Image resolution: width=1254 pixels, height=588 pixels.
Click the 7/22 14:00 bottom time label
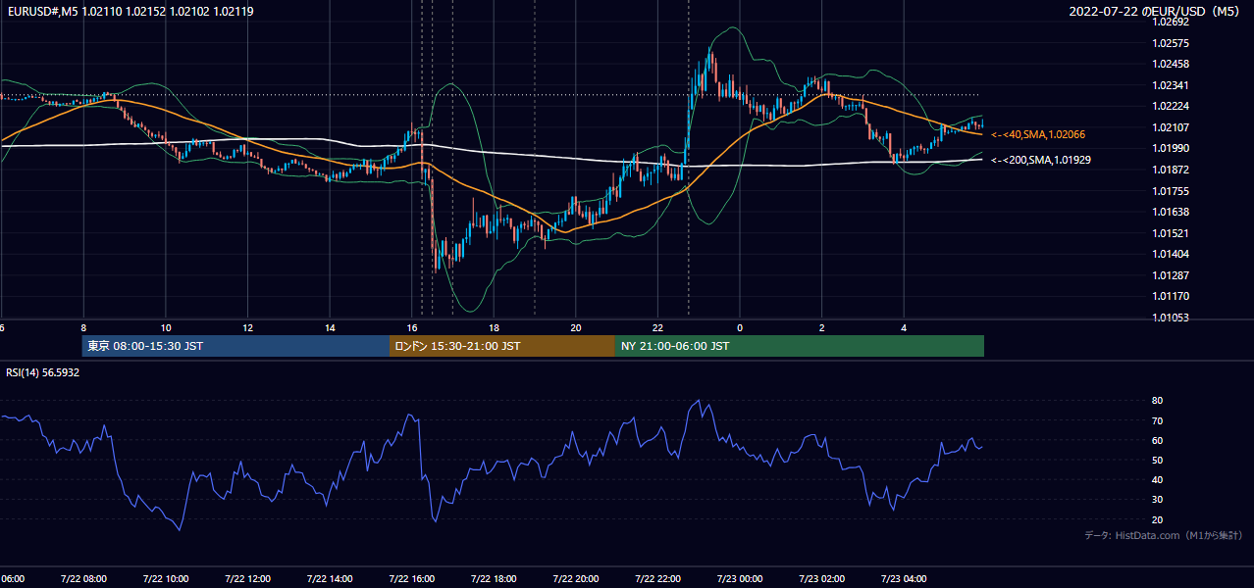click(329, 578)
